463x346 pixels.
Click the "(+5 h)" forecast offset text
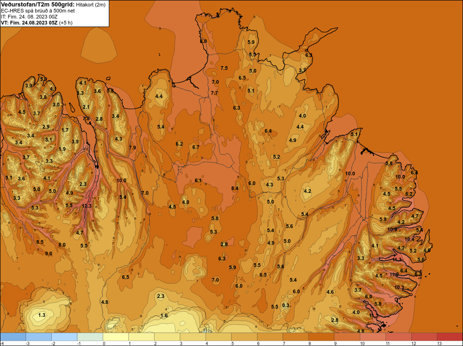pos(66,23)
